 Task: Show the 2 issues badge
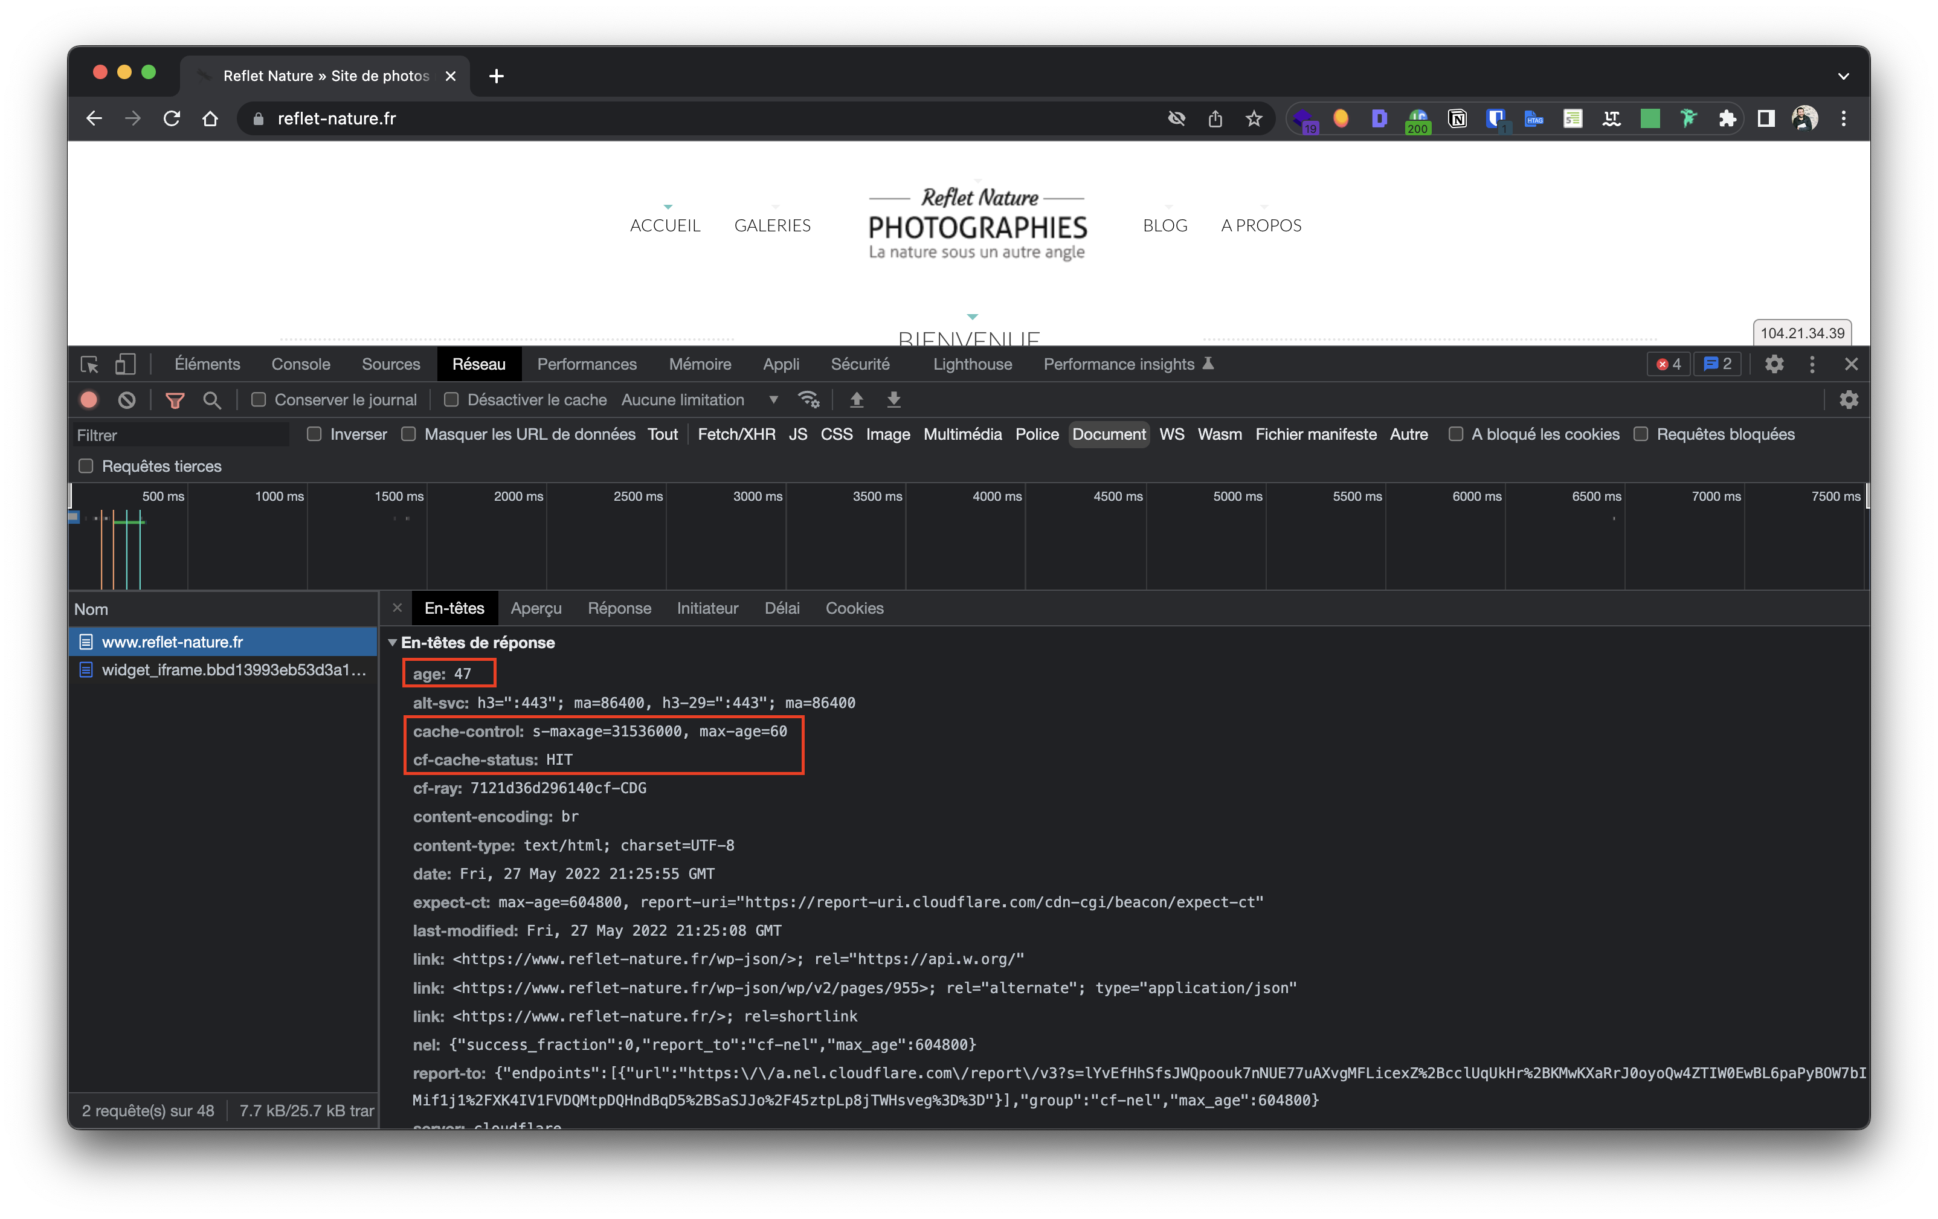tap(1717, 364)
